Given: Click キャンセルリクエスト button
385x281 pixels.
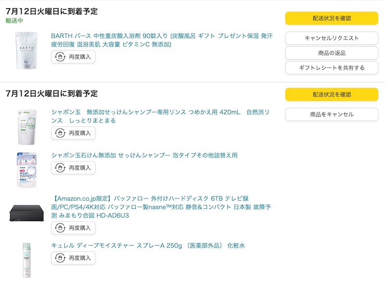Looking at the screenshot, I should point(332,38).
